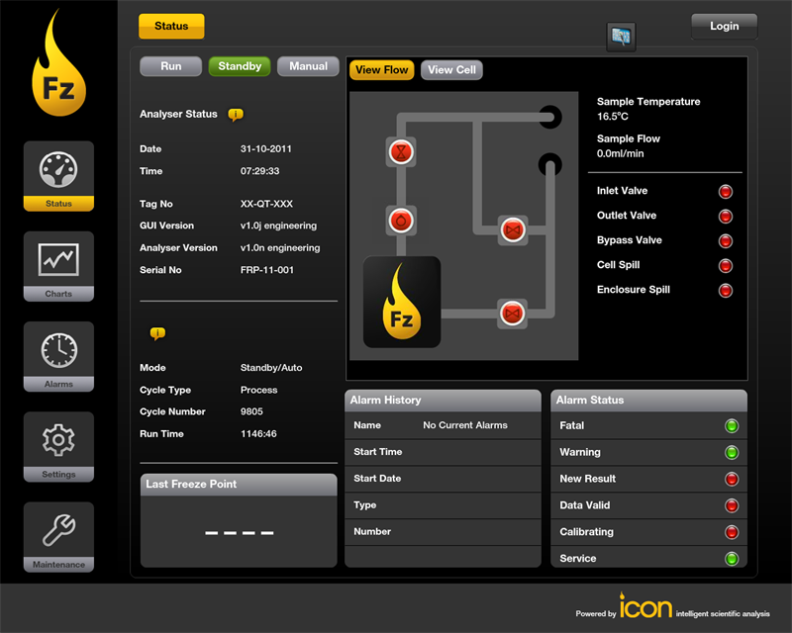
Task: Select the Status gauge icon in the sidebar
Action: 58,170
